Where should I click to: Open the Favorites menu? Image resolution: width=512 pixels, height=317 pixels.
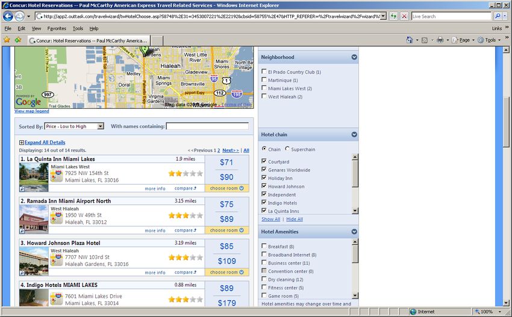pyautogui.click(x=57, y=28)
